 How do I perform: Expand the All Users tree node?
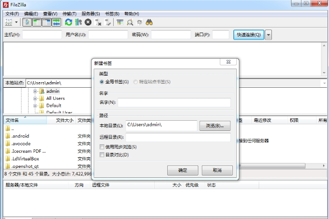[35, 99]
